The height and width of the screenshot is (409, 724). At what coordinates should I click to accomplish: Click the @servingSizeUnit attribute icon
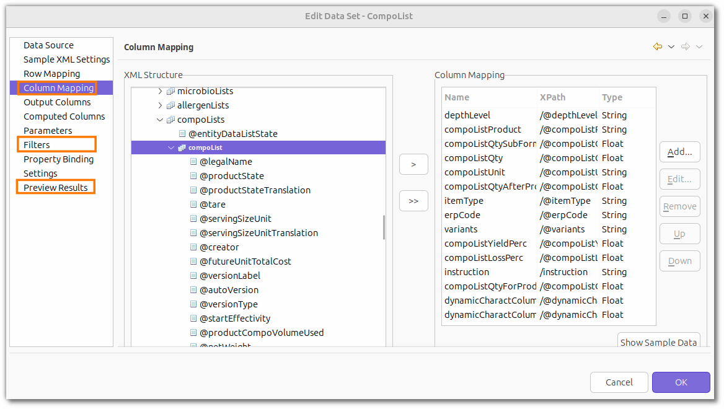pos(193,219)
